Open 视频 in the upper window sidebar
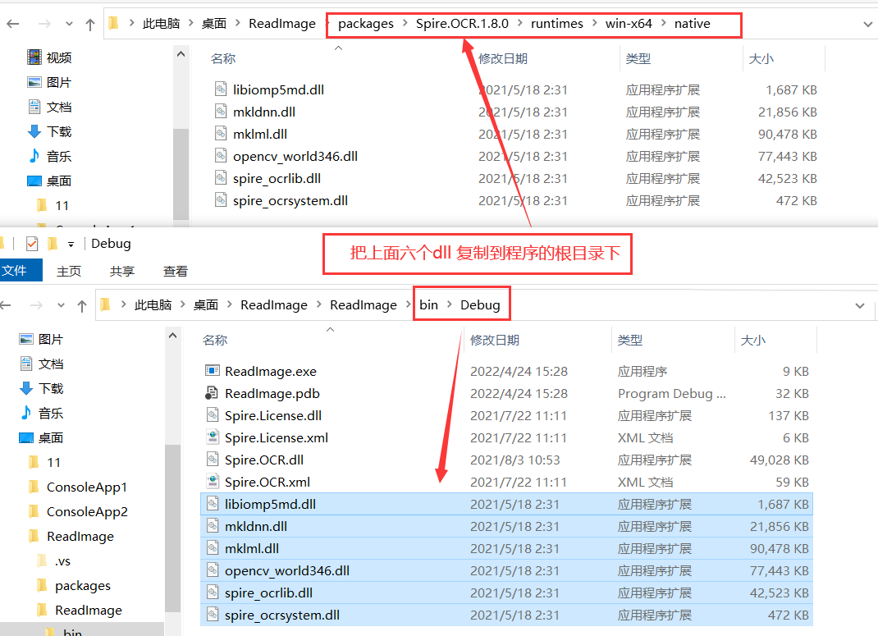Viewport: 878px width, 636px height. tap(58, 57)
